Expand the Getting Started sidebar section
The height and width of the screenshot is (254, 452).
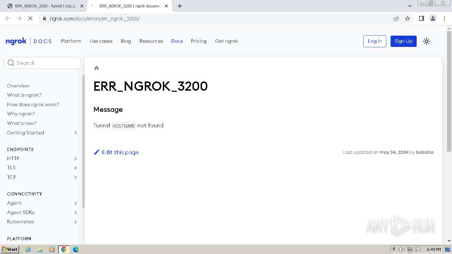(x=76, y=133)
